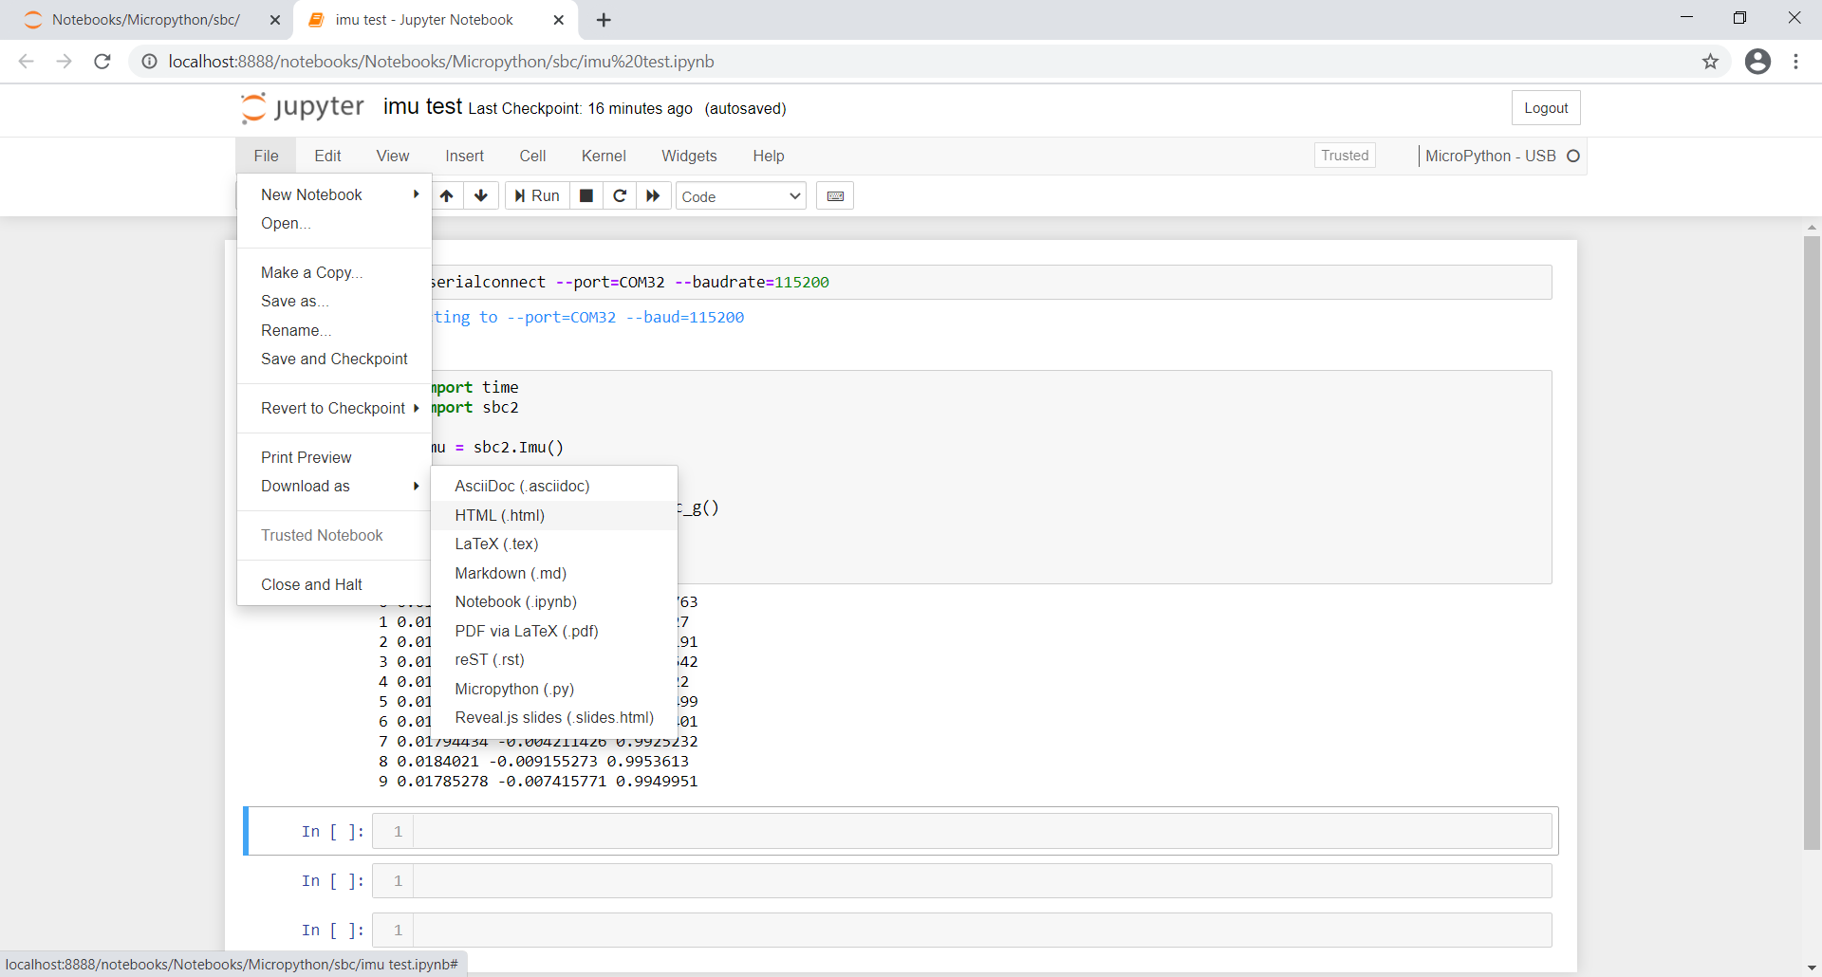The width and height of the screenshot is (1822, 977).
Task: Expand New Notebook submenu
Action: [x=334, y=194]
